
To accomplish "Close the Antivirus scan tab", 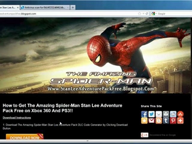I will pyautogui.click(x=68, y=7).
